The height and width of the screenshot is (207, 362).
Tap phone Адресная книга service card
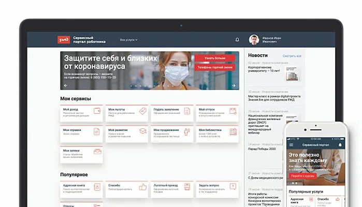(301, 202)
